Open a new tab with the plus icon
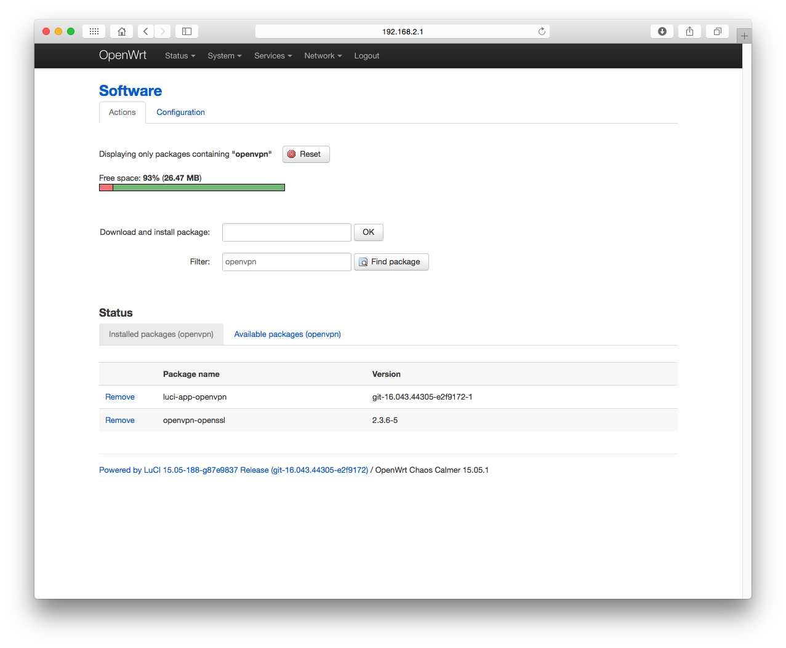This screenshot has width=786, height=648. click(x=744, y=36)
